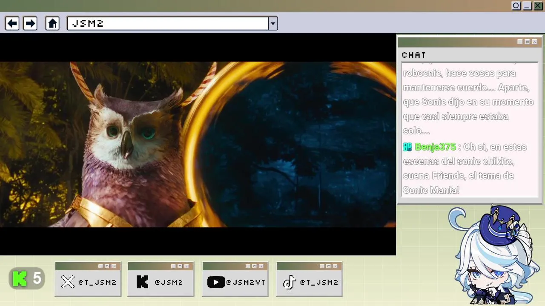The height and width of the screenshot is (306, 545).
Task: Close the main window
Action: [x=538, y=6]
